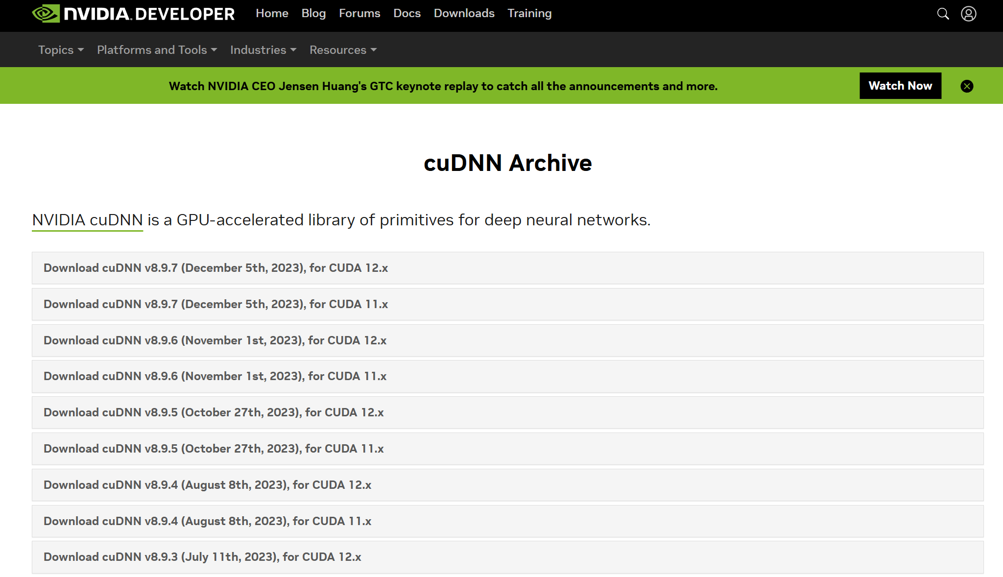Image resolution: width=1003 pixels, height=577 pixels.
Task: Expand cuDNN v8.9.3 July 11th entry
Action: [x=202, y=557]
